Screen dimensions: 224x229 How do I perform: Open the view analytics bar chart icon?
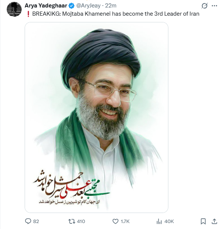[x=159, y=222]
